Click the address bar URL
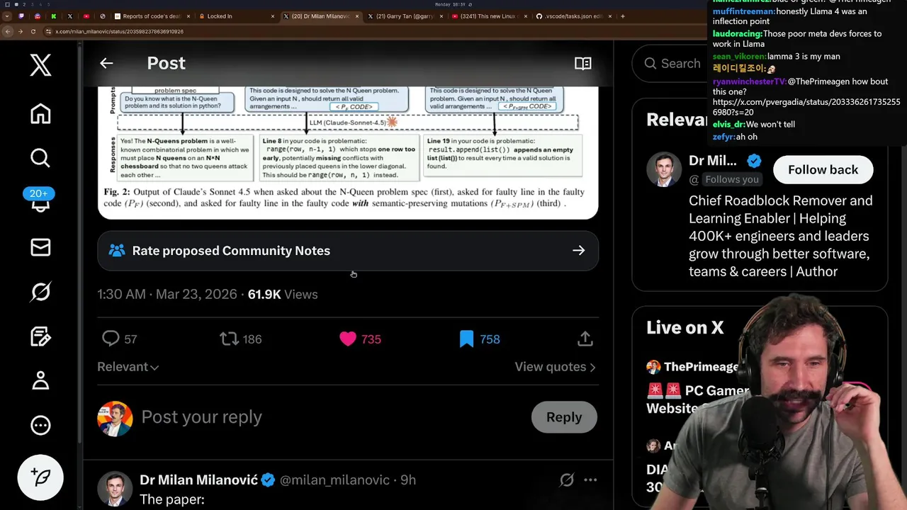Image resolution: width=907 pixels, height=510 pixels. tap(119, 31)
